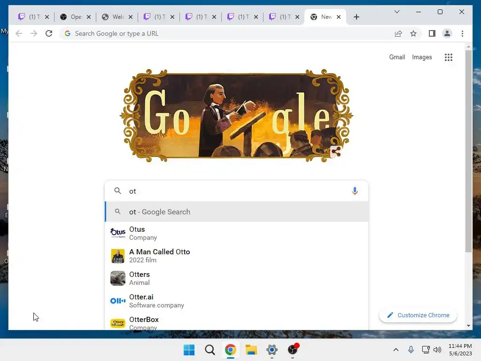The image size is (481, 361).
Task: Go back using the browser back arrow
Action: click(19, 33)
